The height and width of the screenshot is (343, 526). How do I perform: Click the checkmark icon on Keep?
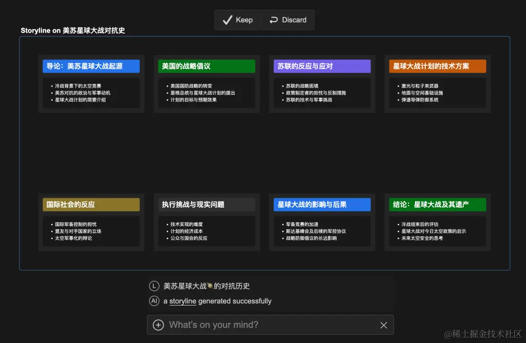pos(227,20)
